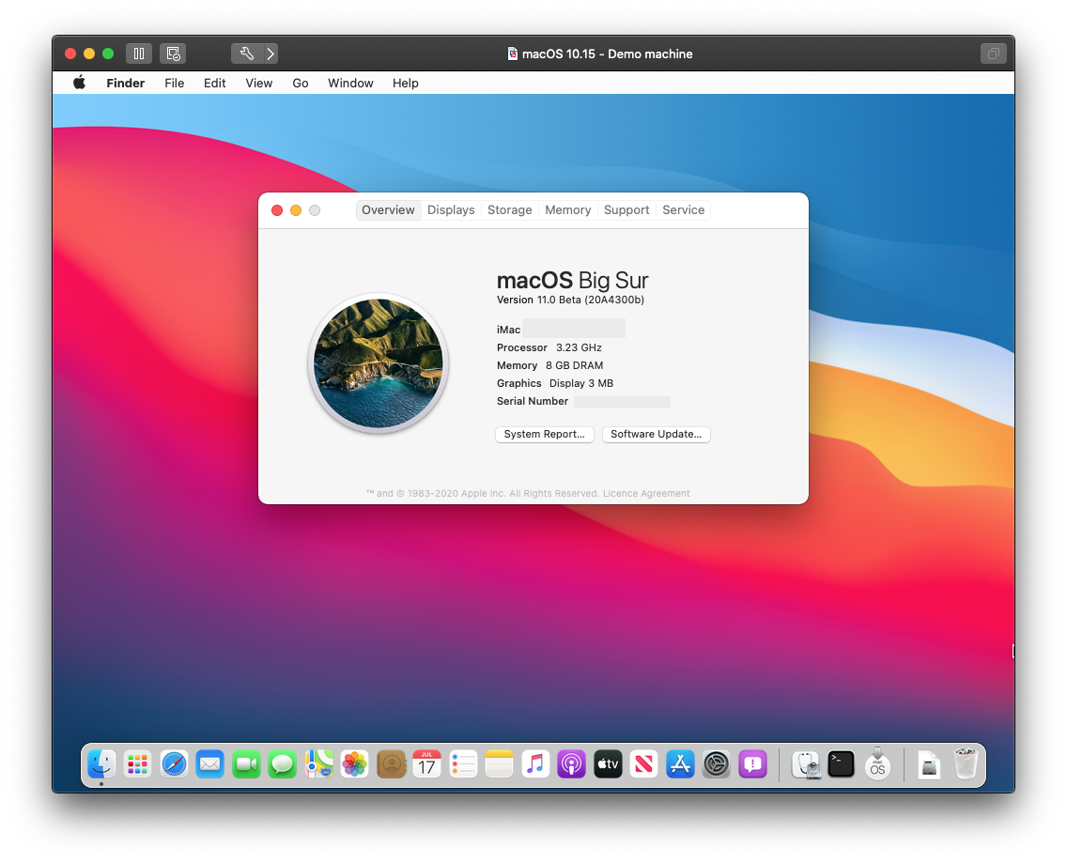
Task: Open Feedback Assistant from the Dock
Action: point(752,764)
